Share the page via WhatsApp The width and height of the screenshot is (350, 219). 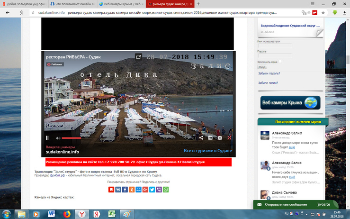[x=166, y=190]
